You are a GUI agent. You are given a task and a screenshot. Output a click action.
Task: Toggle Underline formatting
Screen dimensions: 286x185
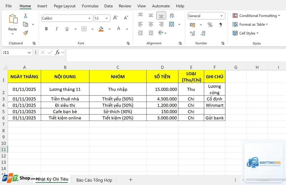point(67,29)
